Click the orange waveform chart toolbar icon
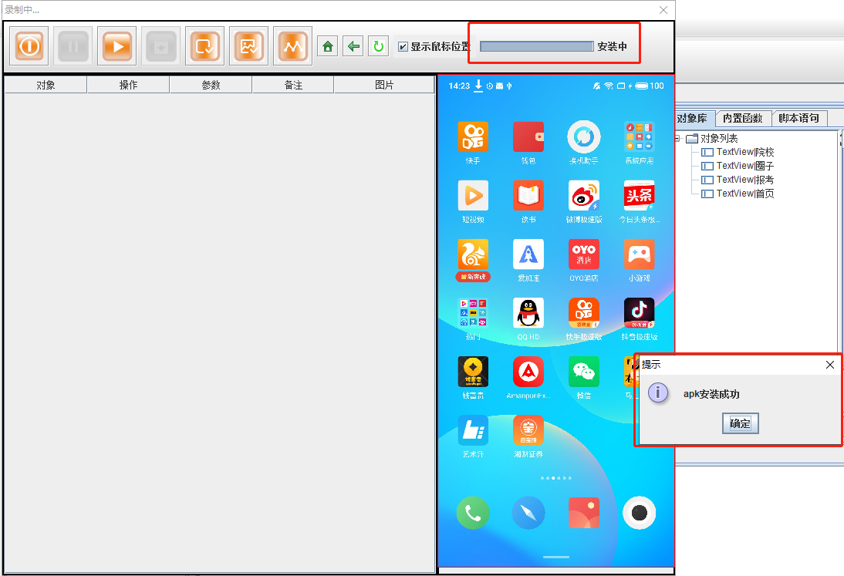The image size is (844, 576). coord(292,46)
